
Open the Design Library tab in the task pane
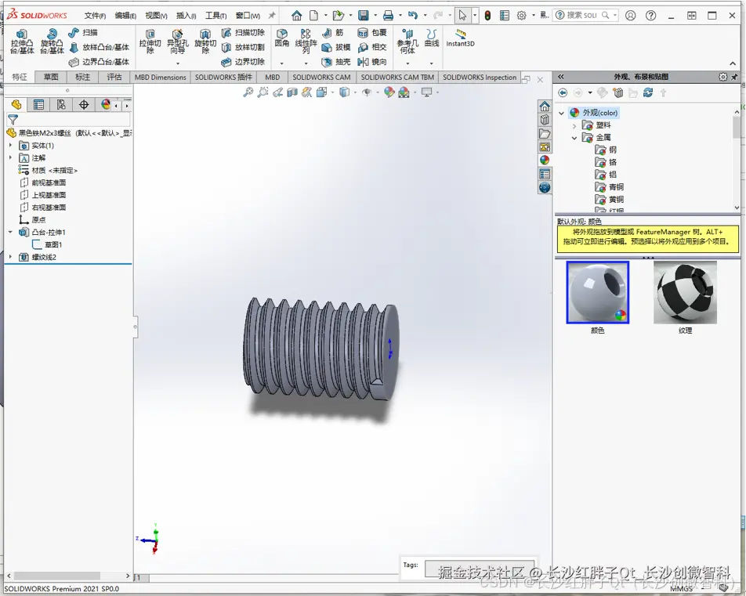click(545, 120)
